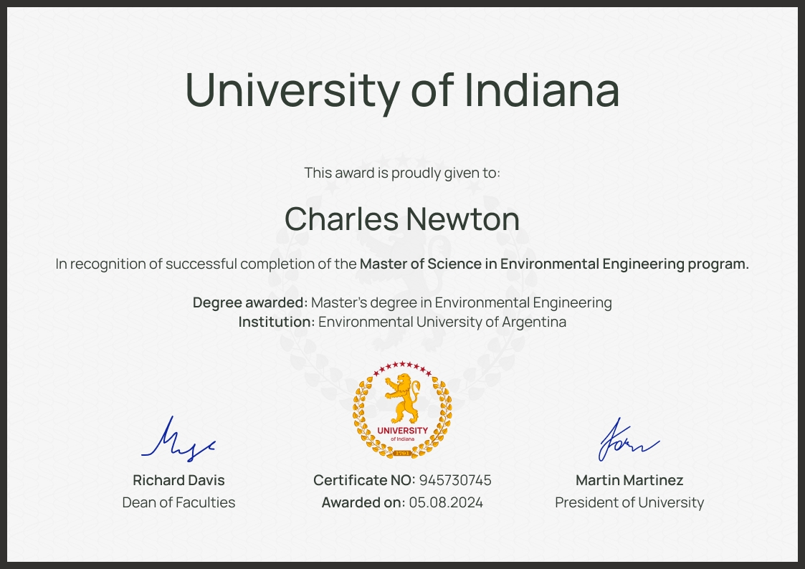Click the 'Institution' label text
The image size is (805, 569).
(275, 322)
